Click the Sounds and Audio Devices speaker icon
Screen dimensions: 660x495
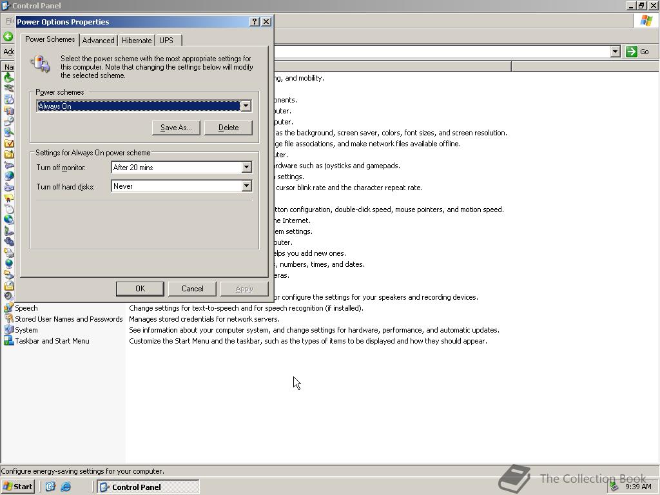point(8,296)
